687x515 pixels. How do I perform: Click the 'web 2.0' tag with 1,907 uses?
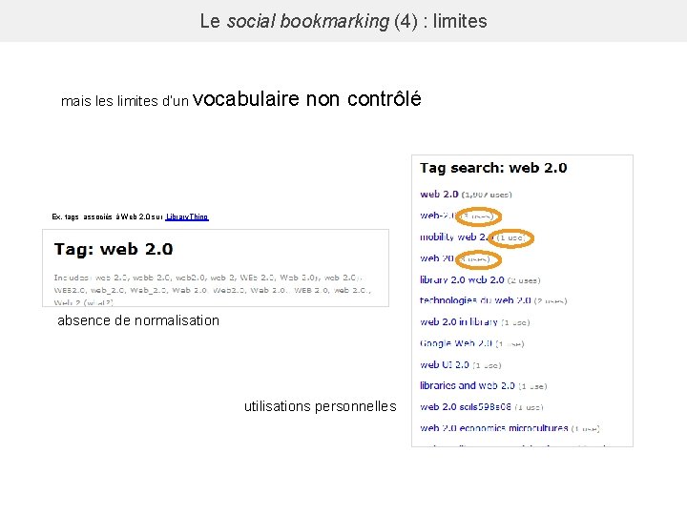coord(439,194)
